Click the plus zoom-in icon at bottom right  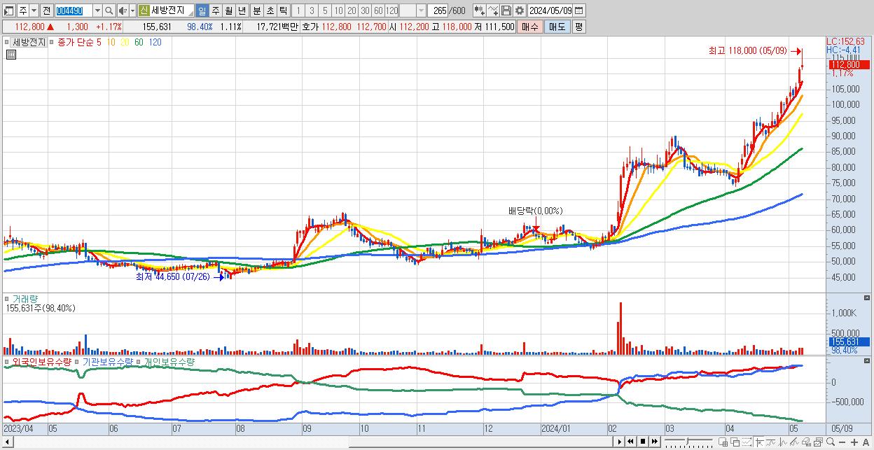(x=854, y=442)
